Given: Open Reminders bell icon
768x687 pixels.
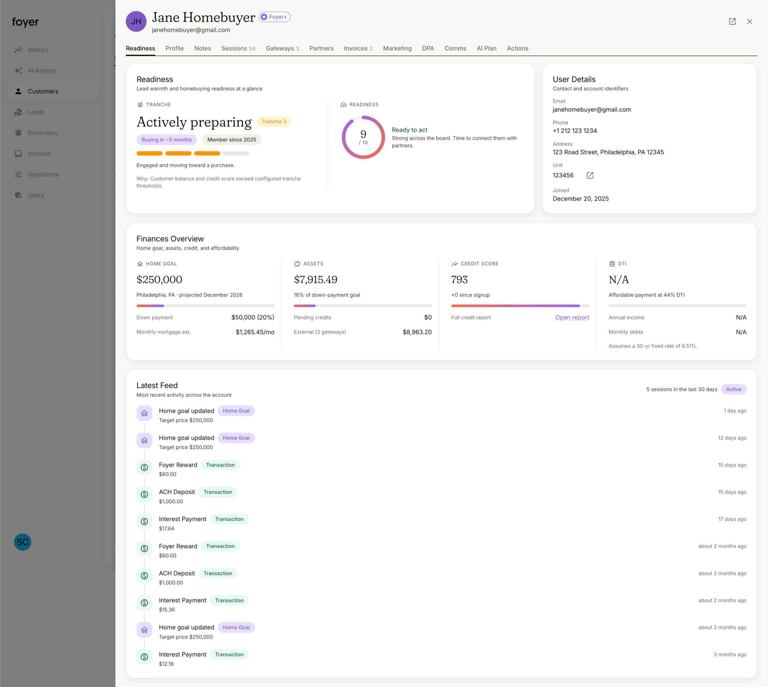Looking at the screenshot, I should click(x=18, y=133).
